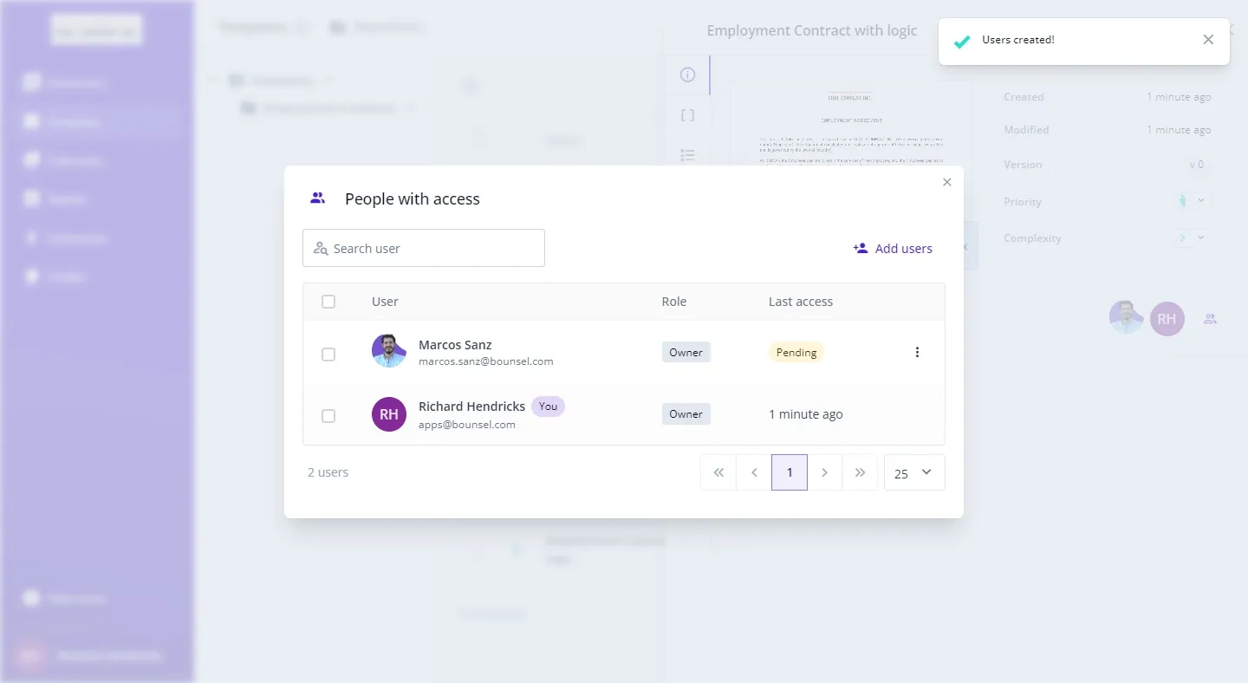Go to the previous page arrow
The width and height of the screenshot is (1248, 683).
[x=754, y=473]
